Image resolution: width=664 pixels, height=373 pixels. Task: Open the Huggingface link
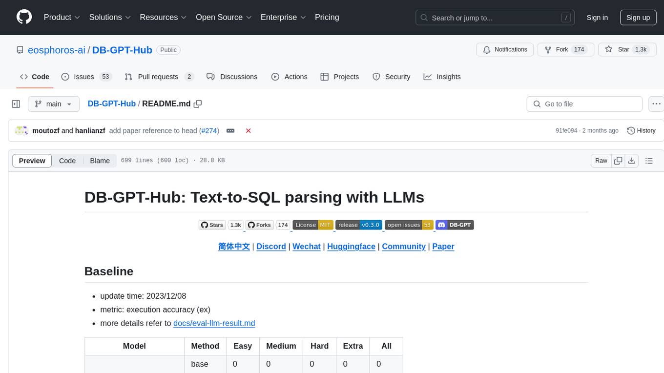coord(351,247)
